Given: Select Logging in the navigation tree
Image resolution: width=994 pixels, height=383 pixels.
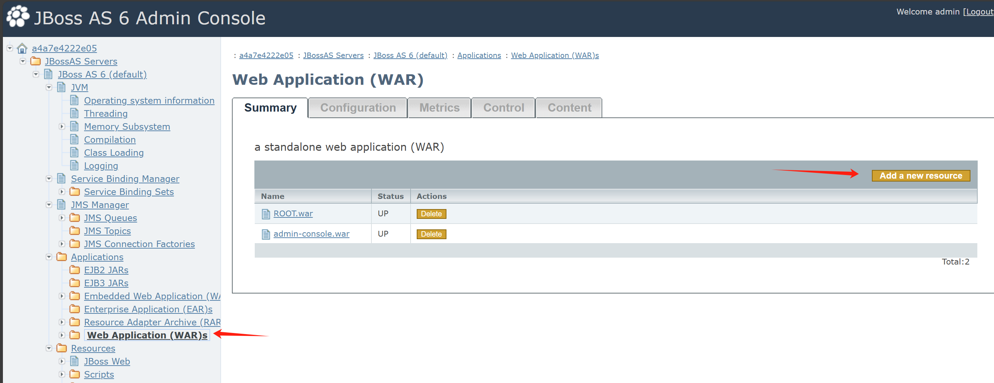Looking at the screenshot, I should 101,166.
